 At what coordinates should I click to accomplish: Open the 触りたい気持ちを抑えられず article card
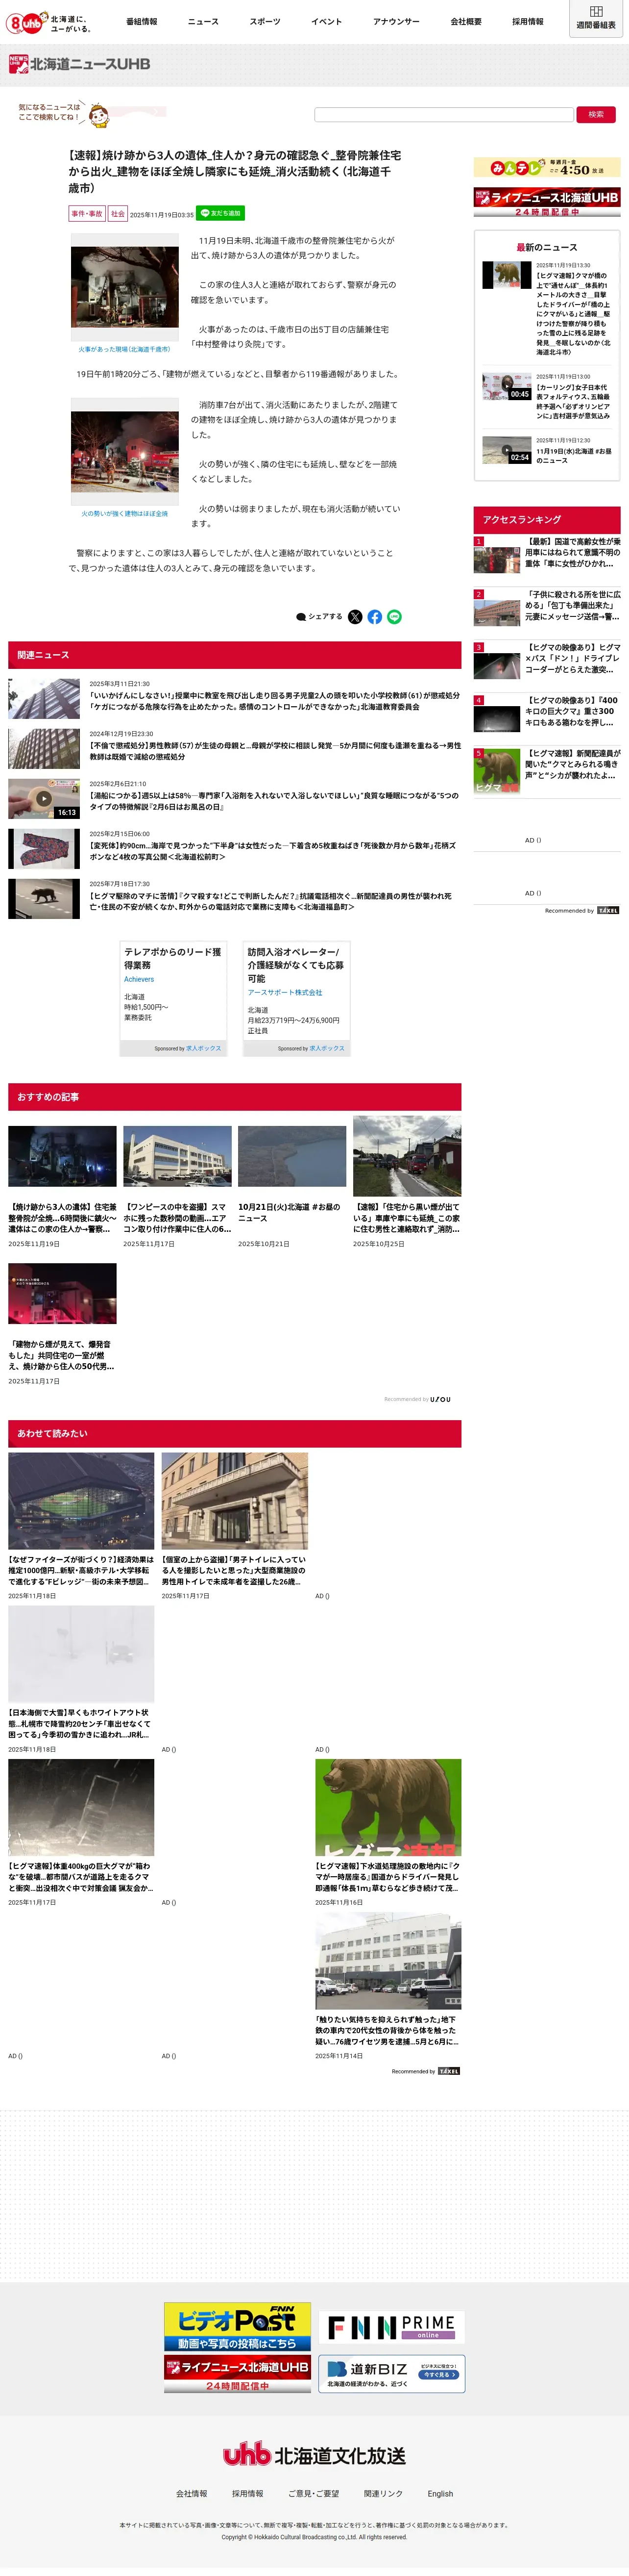click(x=388, y=1987)
